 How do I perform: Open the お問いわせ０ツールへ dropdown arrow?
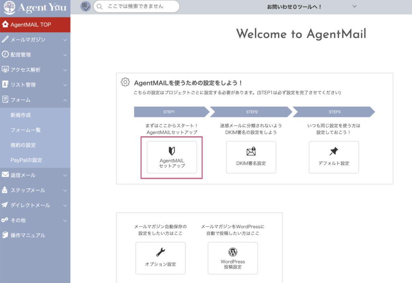pos(354,6)
